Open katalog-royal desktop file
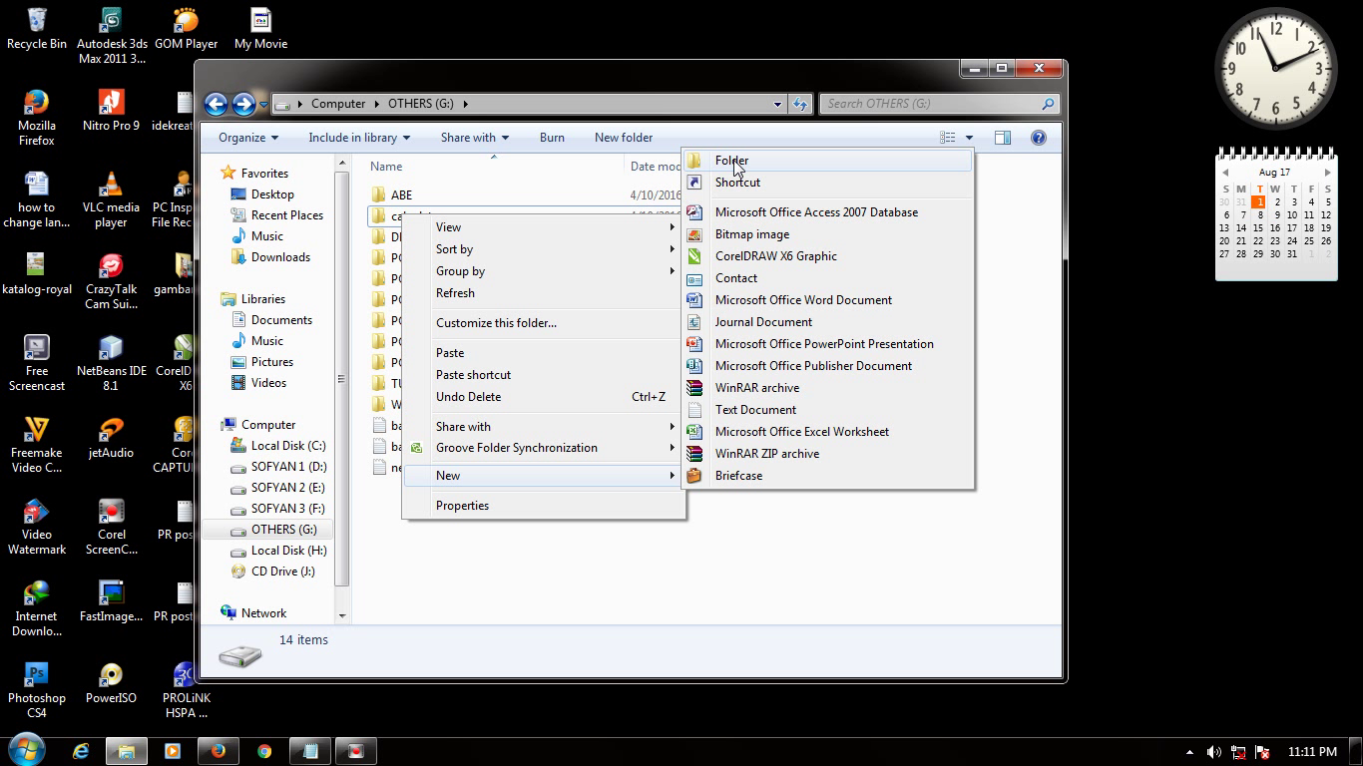This screenshot has height=766, width=1363. [37, 274]
